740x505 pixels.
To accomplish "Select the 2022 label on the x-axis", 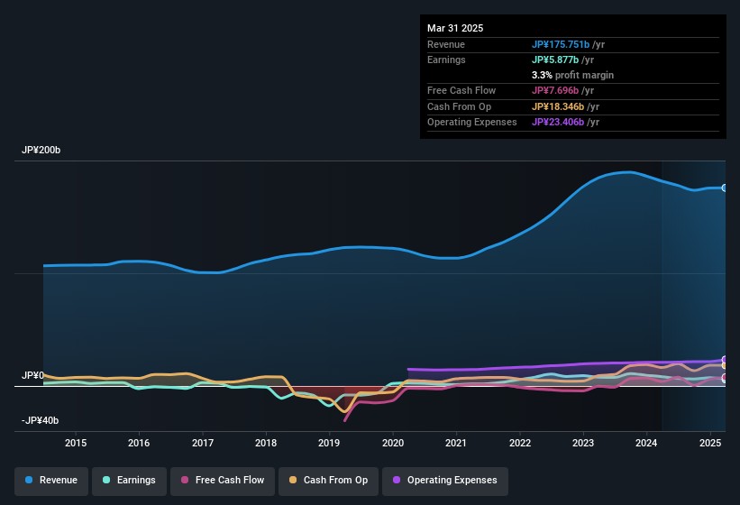I will (520, 443).
